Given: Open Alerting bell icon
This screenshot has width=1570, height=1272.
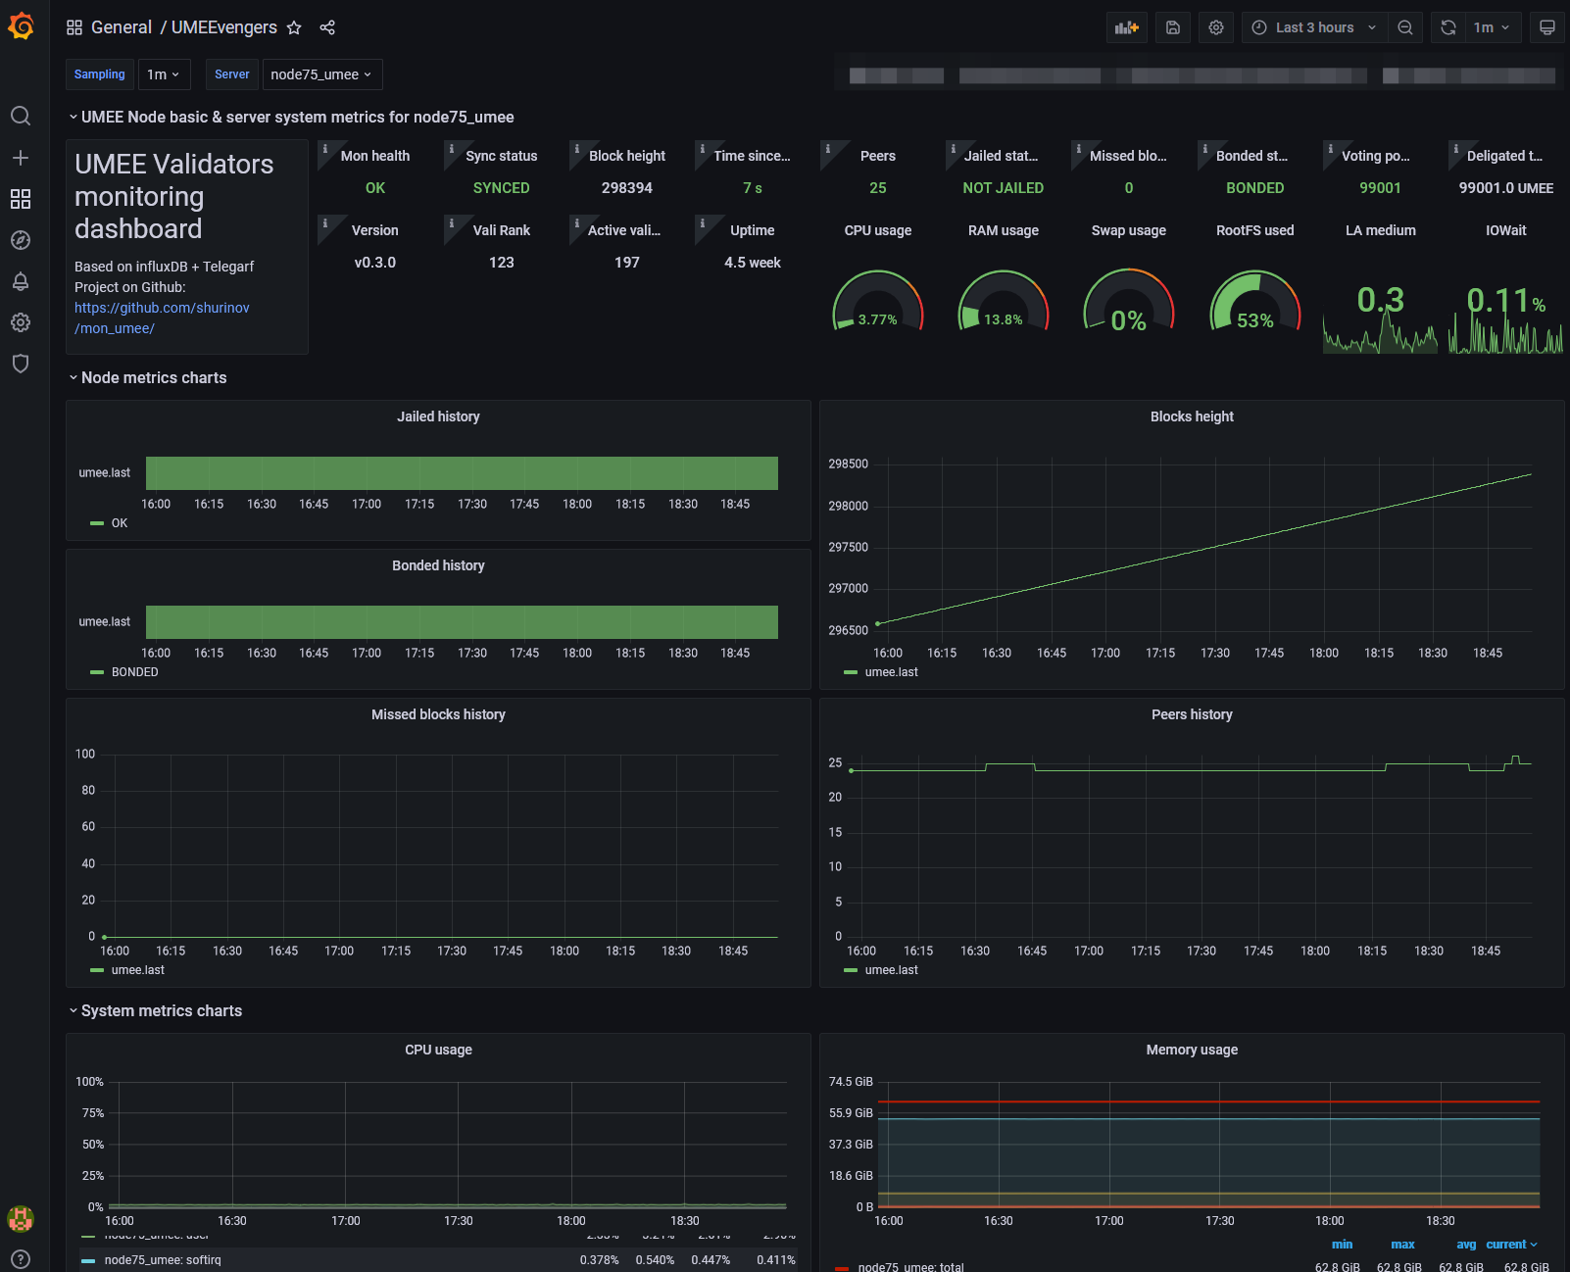Looking at the screenshot, I should point(21,281).
